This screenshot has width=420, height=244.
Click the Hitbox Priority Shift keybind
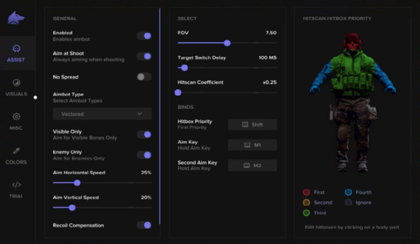252,124
